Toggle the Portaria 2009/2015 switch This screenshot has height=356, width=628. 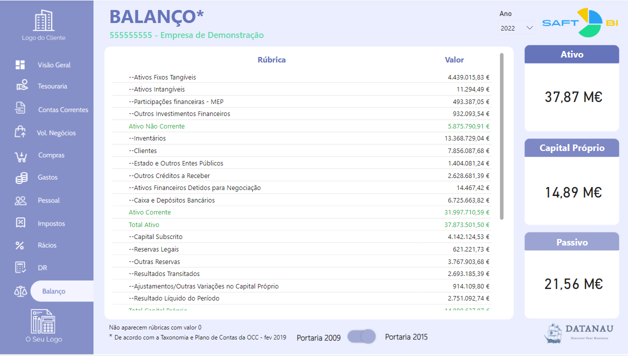(361, 336)
